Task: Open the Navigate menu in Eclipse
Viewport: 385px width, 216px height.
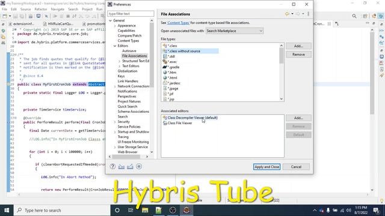Action: pyautogui.click(x=58, y=9)
